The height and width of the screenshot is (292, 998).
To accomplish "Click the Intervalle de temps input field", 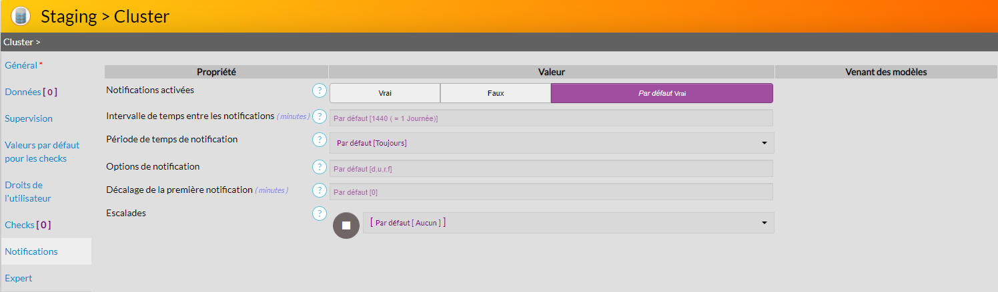I will (551, 118).
